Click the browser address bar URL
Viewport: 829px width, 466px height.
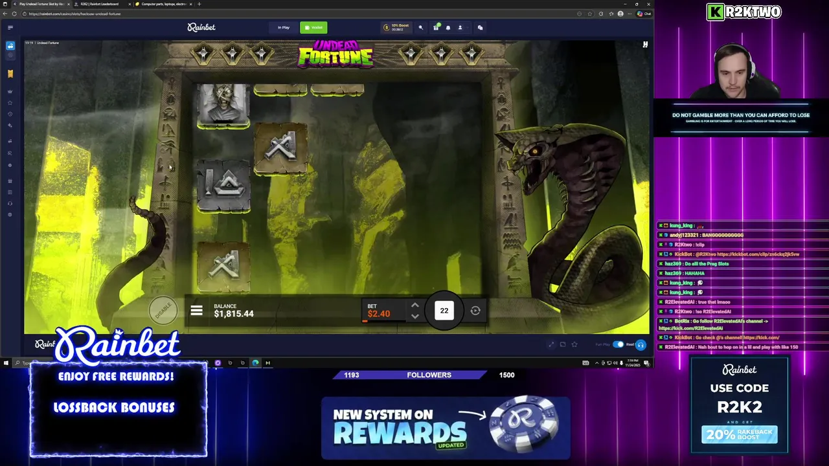[74, 14]
